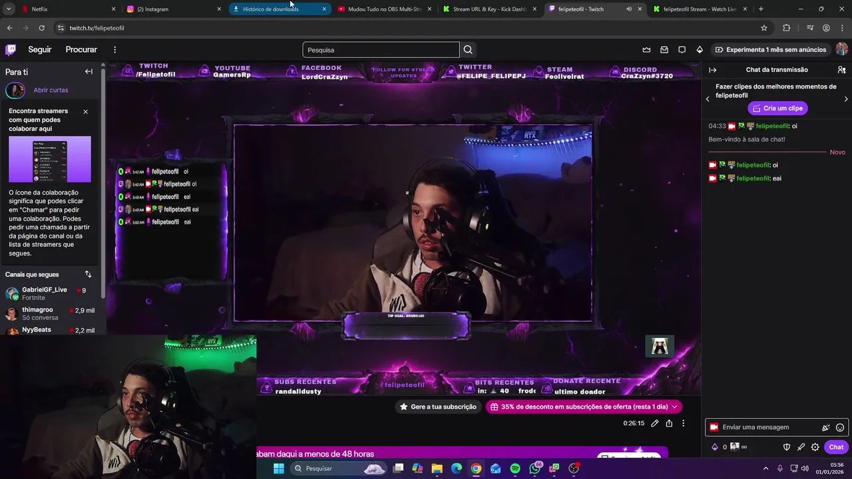
Task: Open the NyyBeats channel
Action: tap(50, 330)
